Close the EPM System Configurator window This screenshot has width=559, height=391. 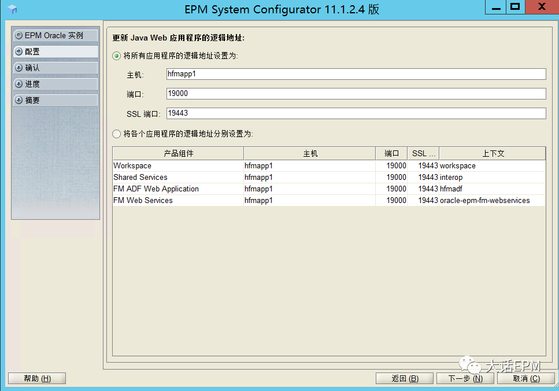pos(542,7)
